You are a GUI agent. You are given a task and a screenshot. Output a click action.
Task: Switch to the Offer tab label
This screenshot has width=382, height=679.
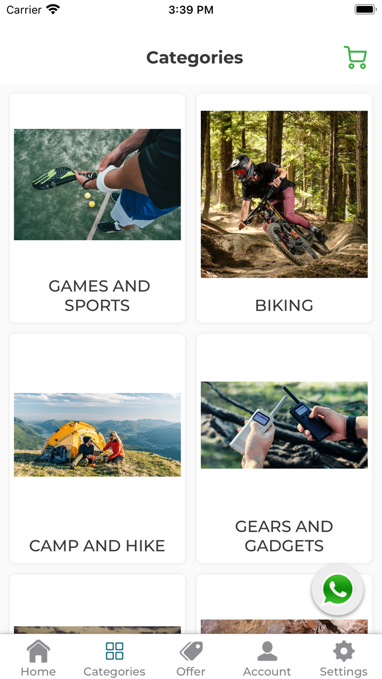pos(191,671)
